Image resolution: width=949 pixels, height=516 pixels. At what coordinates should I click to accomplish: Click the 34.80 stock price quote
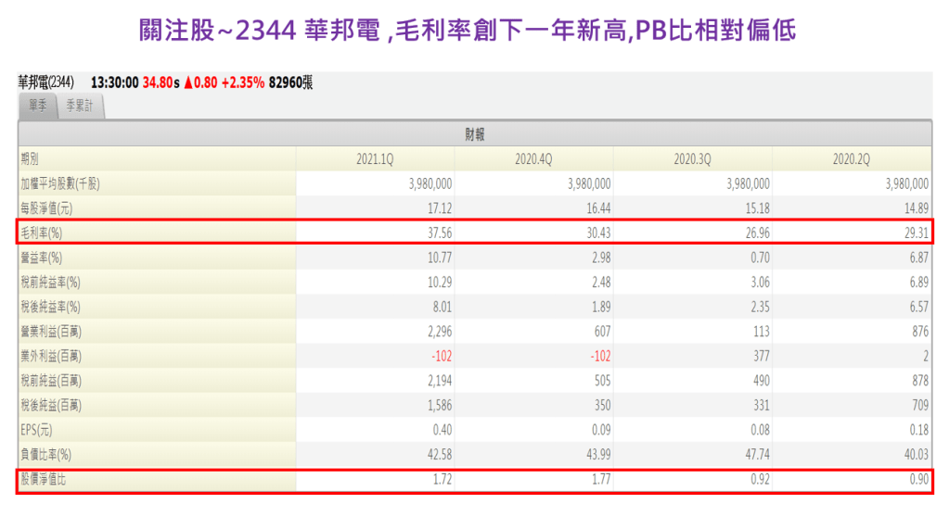click(x=160, y=82)
